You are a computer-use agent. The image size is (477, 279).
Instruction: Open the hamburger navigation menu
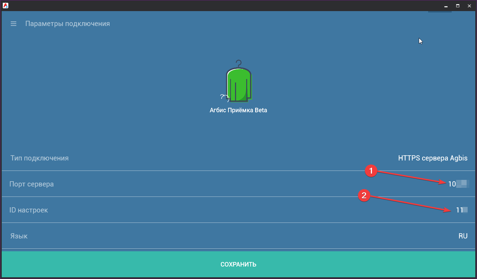pyautogui.click(x=14, y=24)
